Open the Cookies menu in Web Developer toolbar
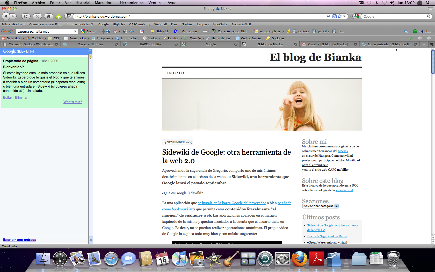435x272 pixels. (x=36, y=38)
